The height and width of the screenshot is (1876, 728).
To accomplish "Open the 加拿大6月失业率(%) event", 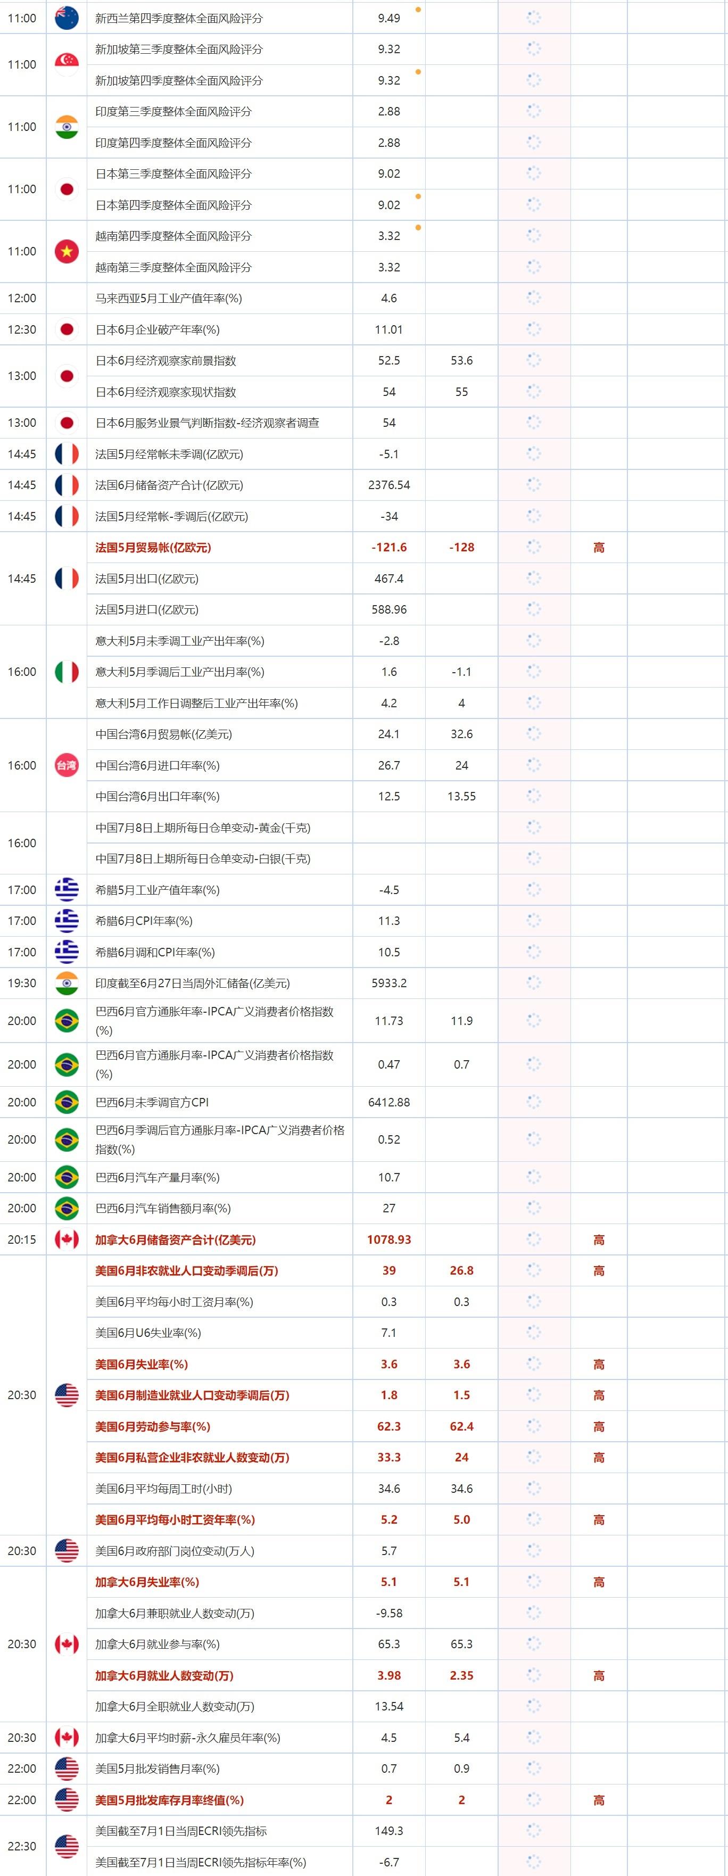I will tap(147, 1582).
